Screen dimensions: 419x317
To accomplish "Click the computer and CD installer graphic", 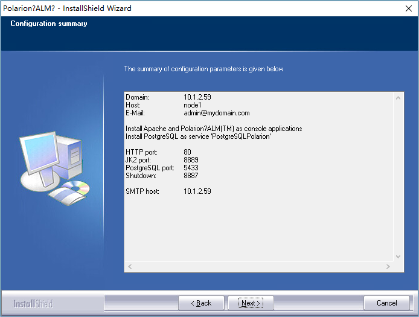I will [x=54, y=168].
